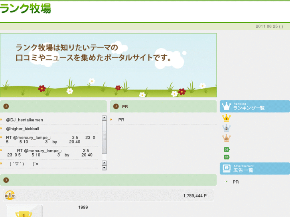Open the hero banner about ランク牧場
The image size is (290, 217).
(x=109, y=65)
